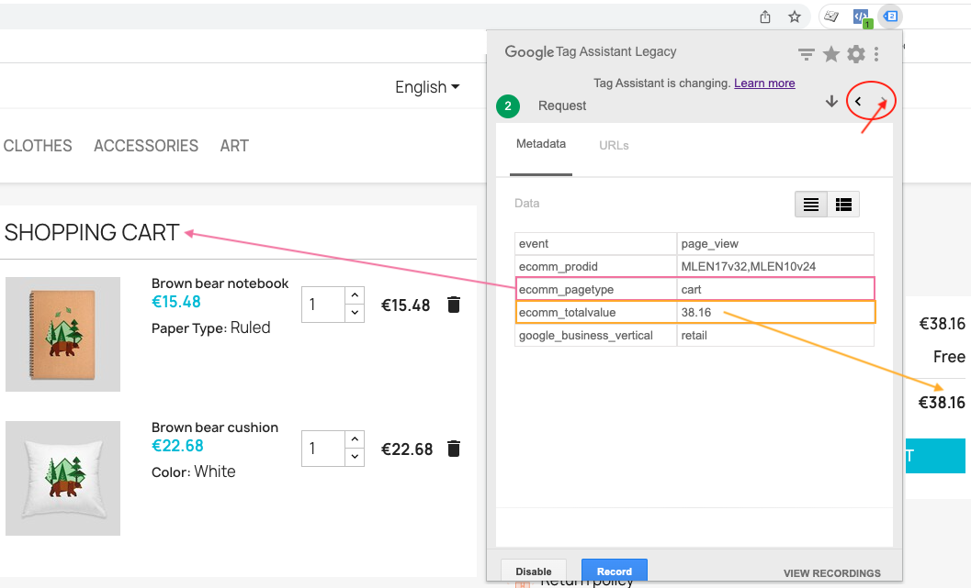The height and width of the screenshot is (588, 971).
Task: Click the Tag Assistant extension icon in toolbar
Action: 890,16
